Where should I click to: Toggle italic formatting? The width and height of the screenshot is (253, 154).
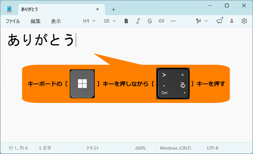(x=138, y=21)
